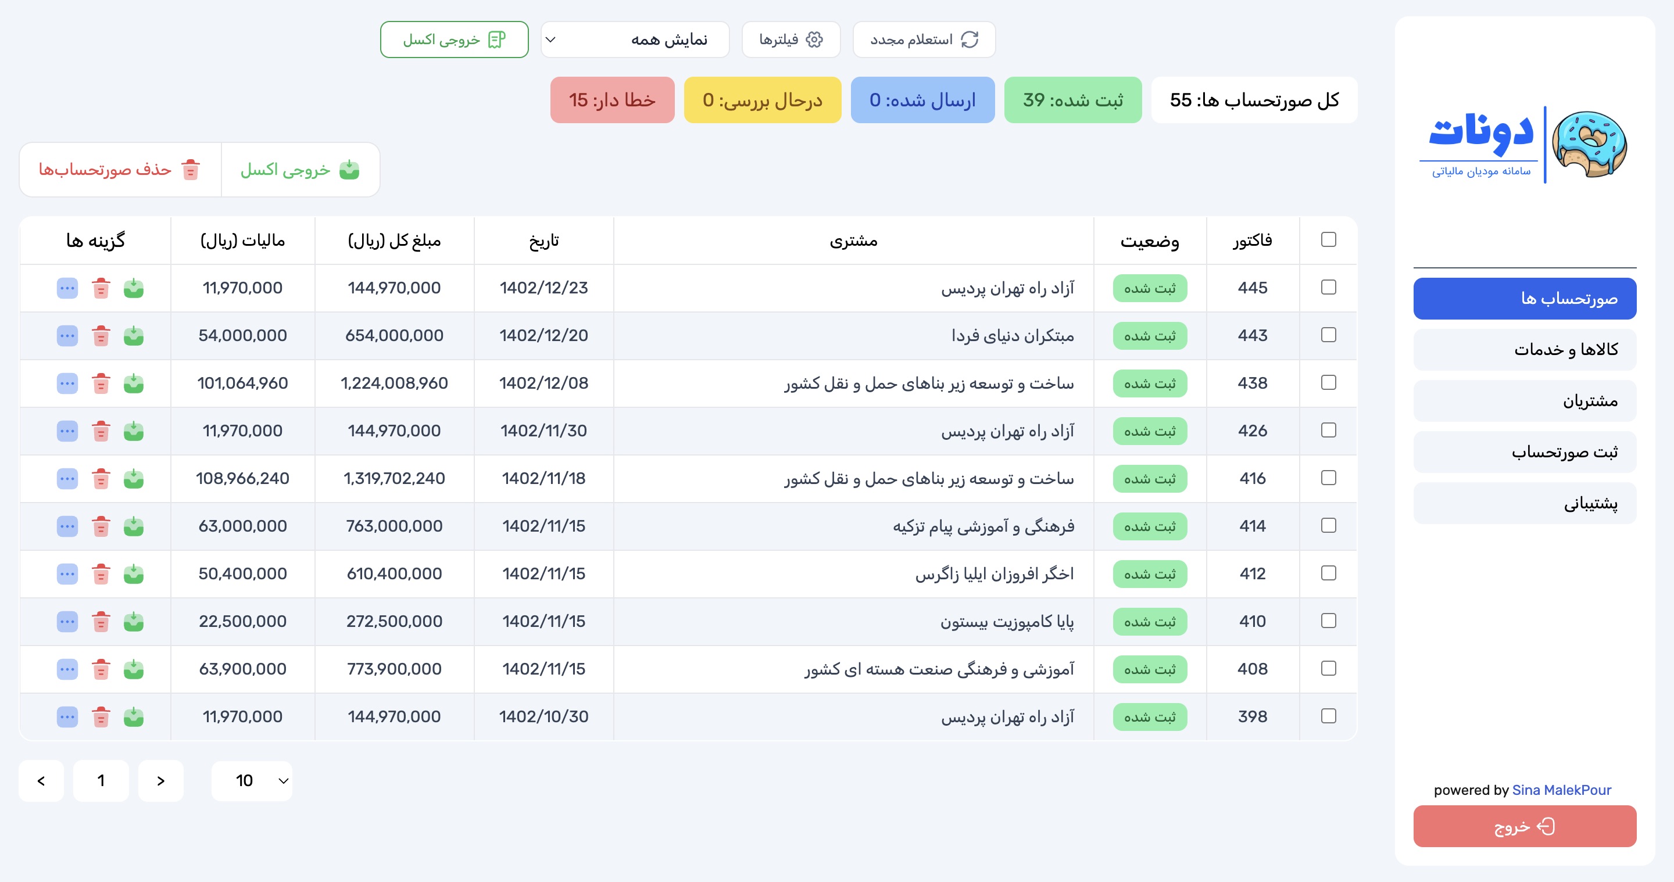Go to مشتریان in the sidebar

coord(1524,401)
